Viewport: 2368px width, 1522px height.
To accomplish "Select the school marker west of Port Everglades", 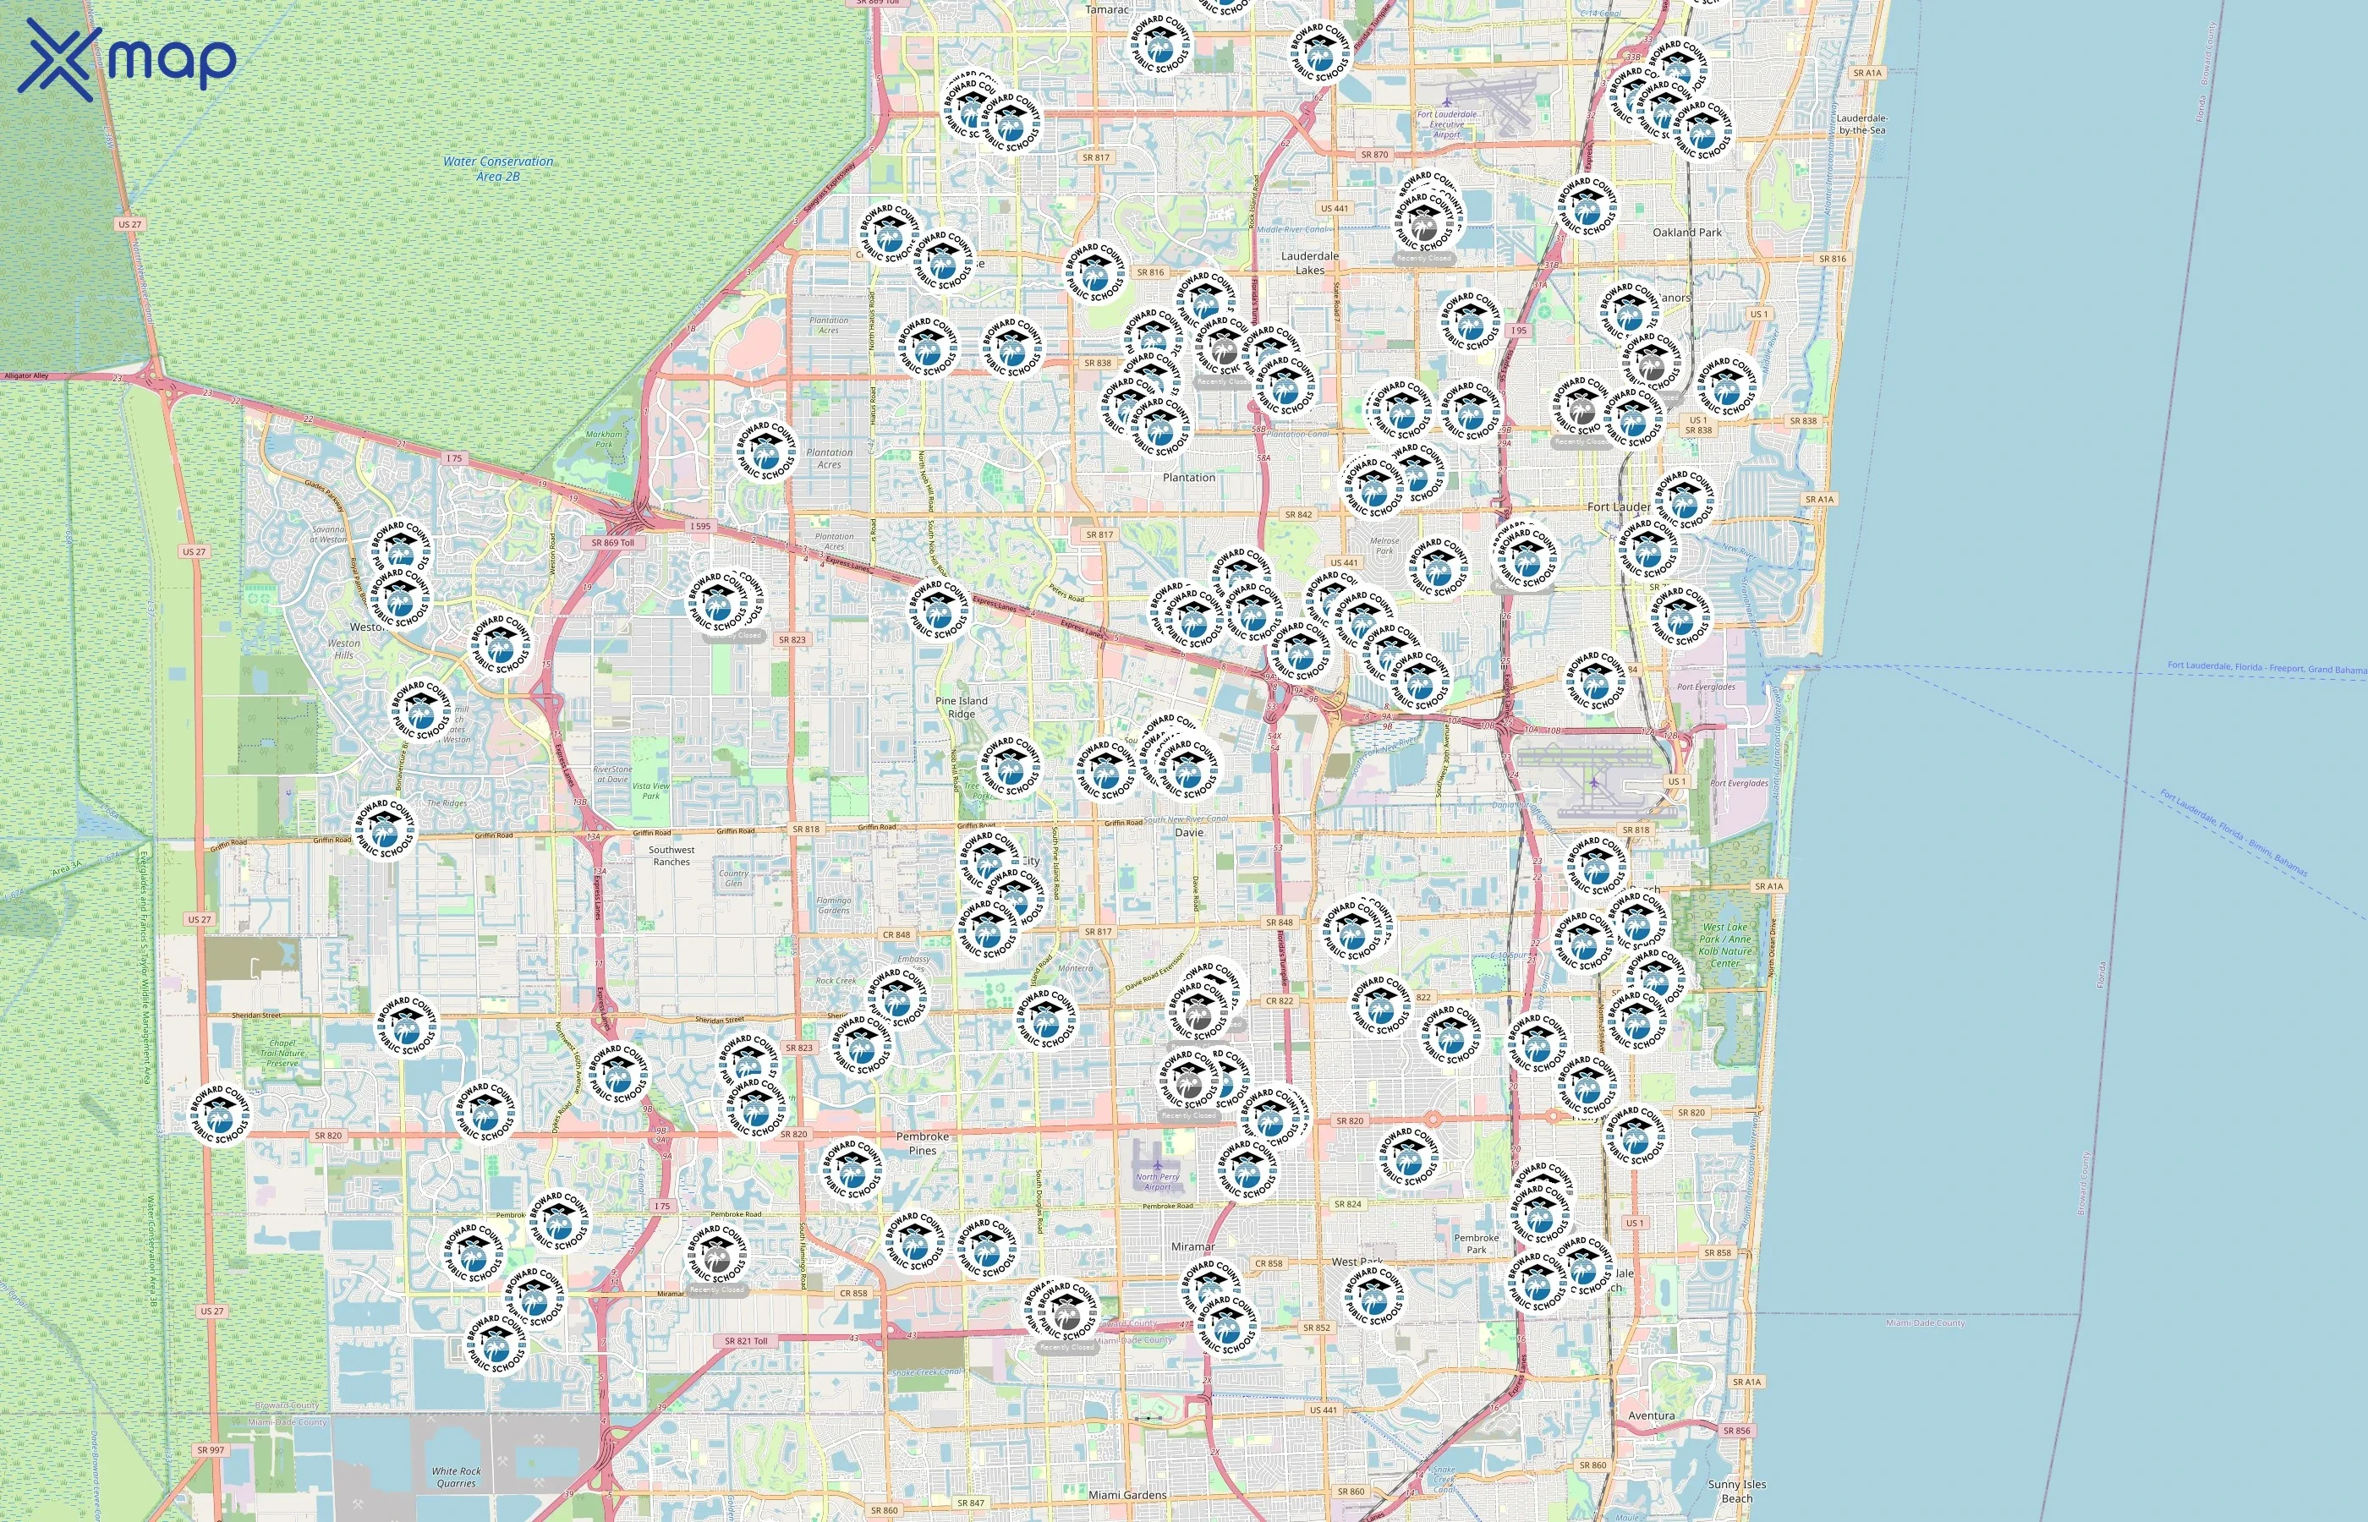I will coord(1595,681).
